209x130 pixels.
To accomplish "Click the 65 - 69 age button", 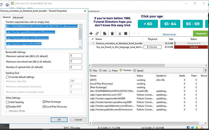I will [x=193, y=24].
